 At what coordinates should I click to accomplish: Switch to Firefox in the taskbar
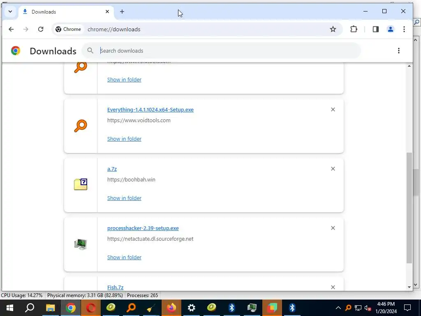tap(171, 308)
